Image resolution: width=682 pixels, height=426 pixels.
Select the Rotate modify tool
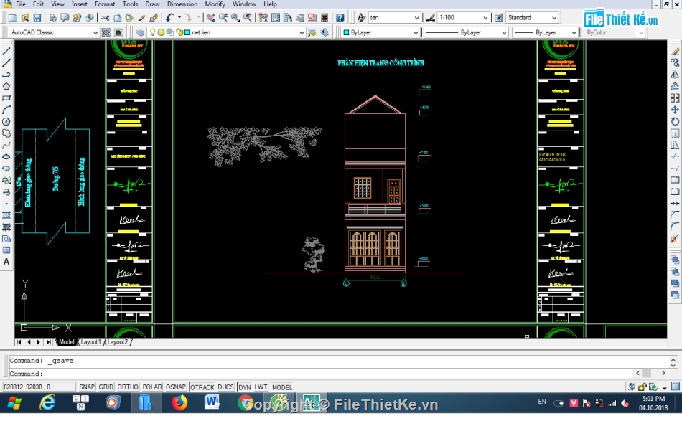point(675,122)
